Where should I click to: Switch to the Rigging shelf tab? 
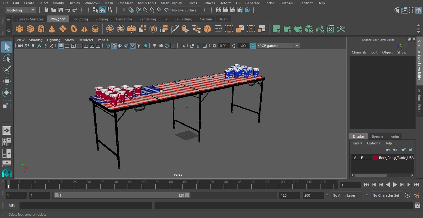point(102,19)
